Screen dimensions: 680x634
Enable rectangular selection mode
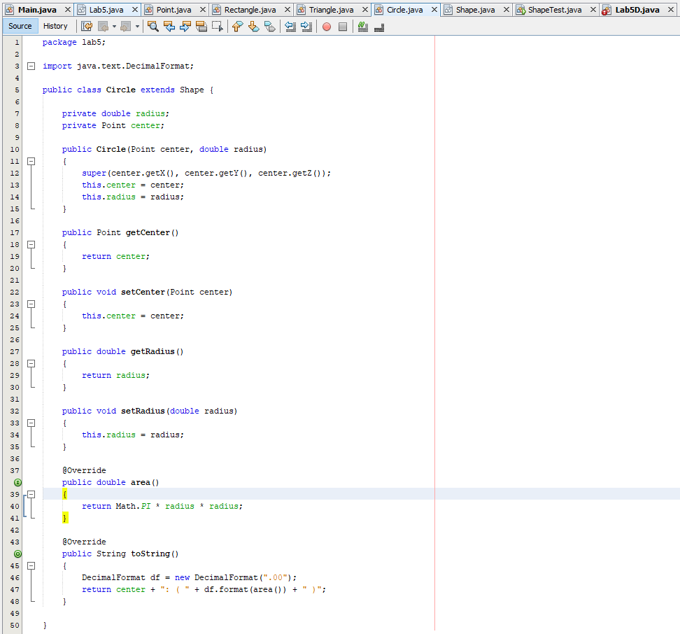(x=218, y=25)
